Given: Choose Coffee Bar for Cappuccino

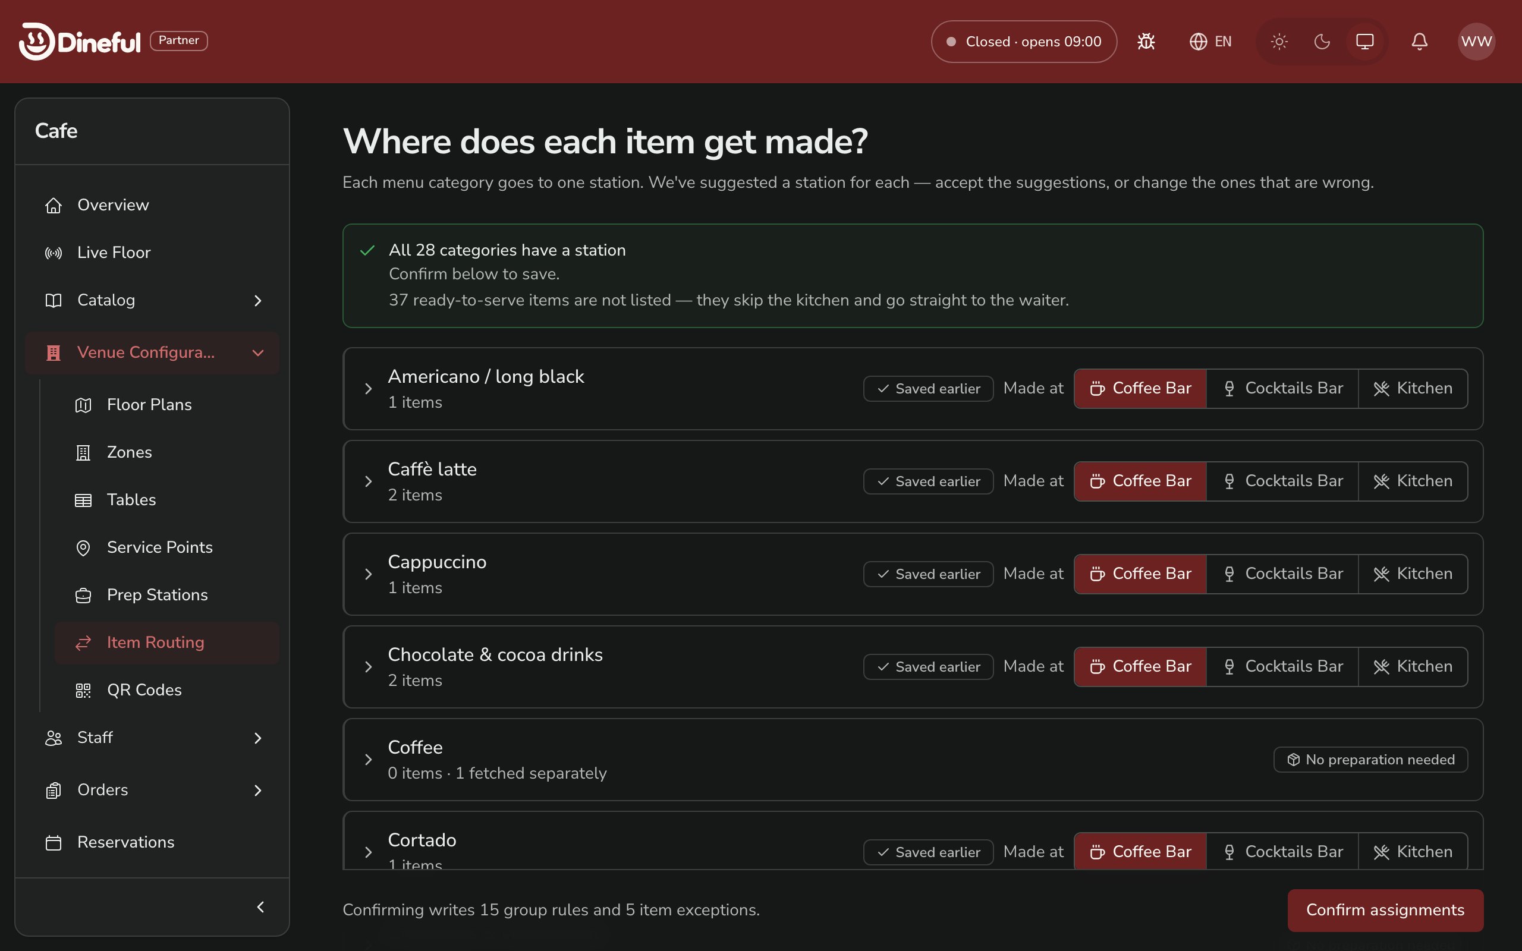Looking at the screenshot, I should 1140,574.
